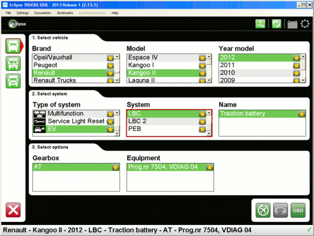Toggle favorite star for Kangoo II

coord(202,73)
